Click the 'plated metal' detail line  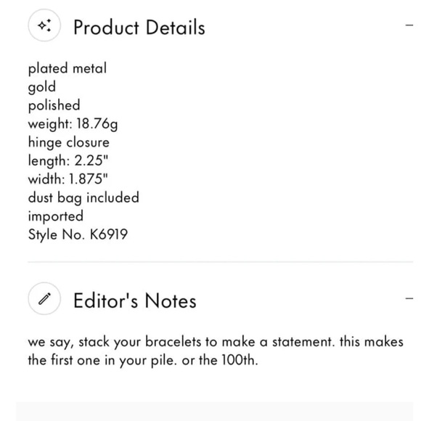click(x=68, y=68)
